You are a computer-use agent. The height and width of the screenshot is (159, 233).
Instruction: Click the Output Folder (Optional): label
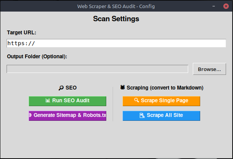point(37,57)
